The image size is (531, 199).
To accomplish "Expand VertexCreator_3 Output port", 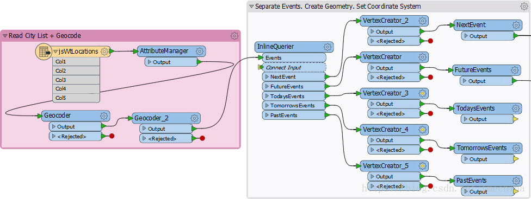I will (372, 104).
